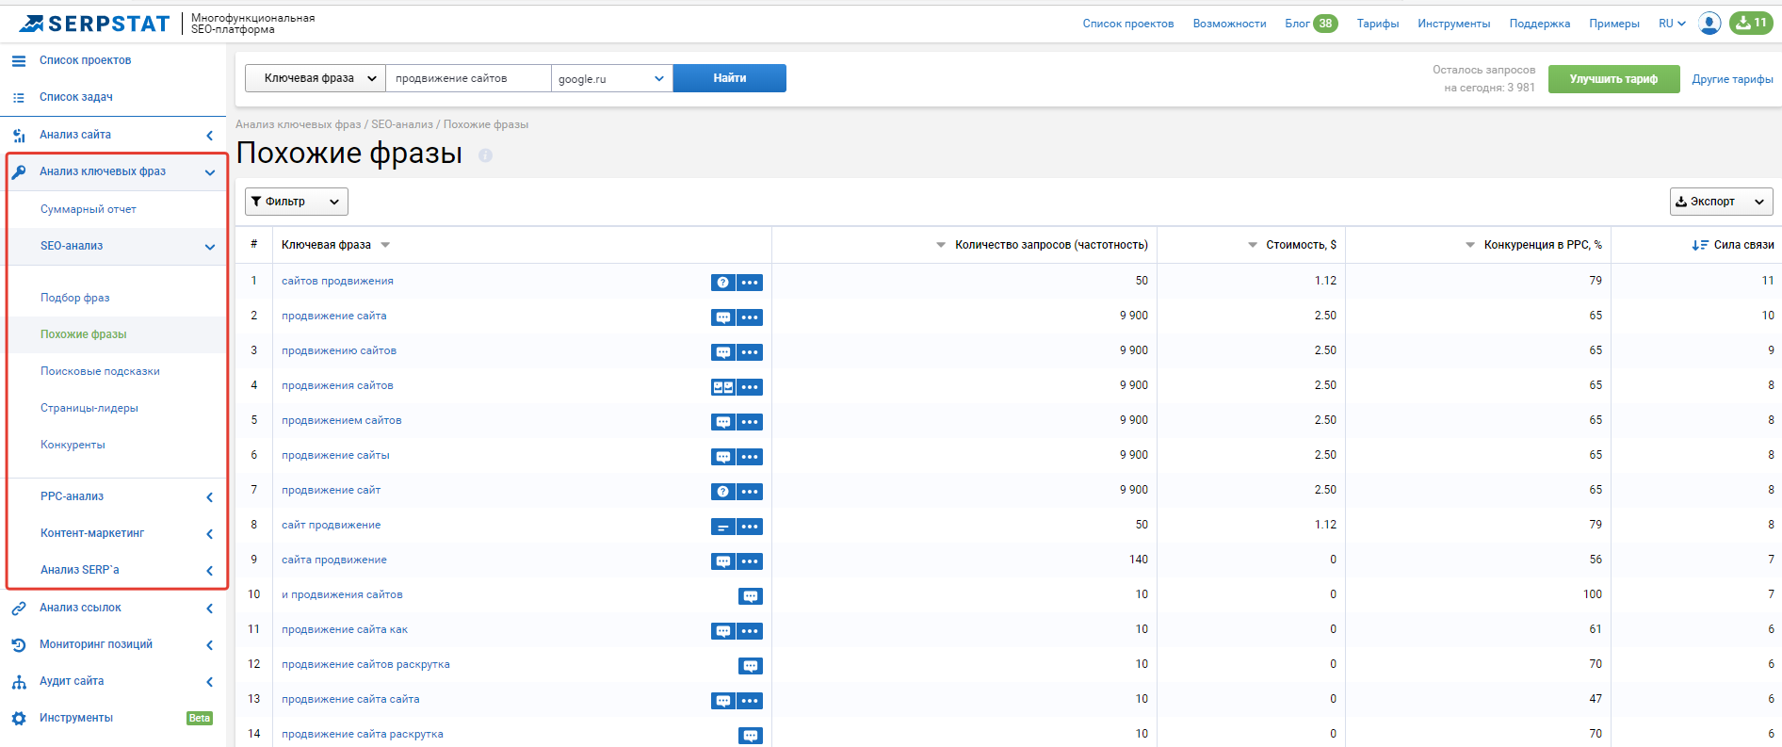Click chat icon in продвижением сайтов row
This screenshot has width=1782, height=747.
pos(722,422)
